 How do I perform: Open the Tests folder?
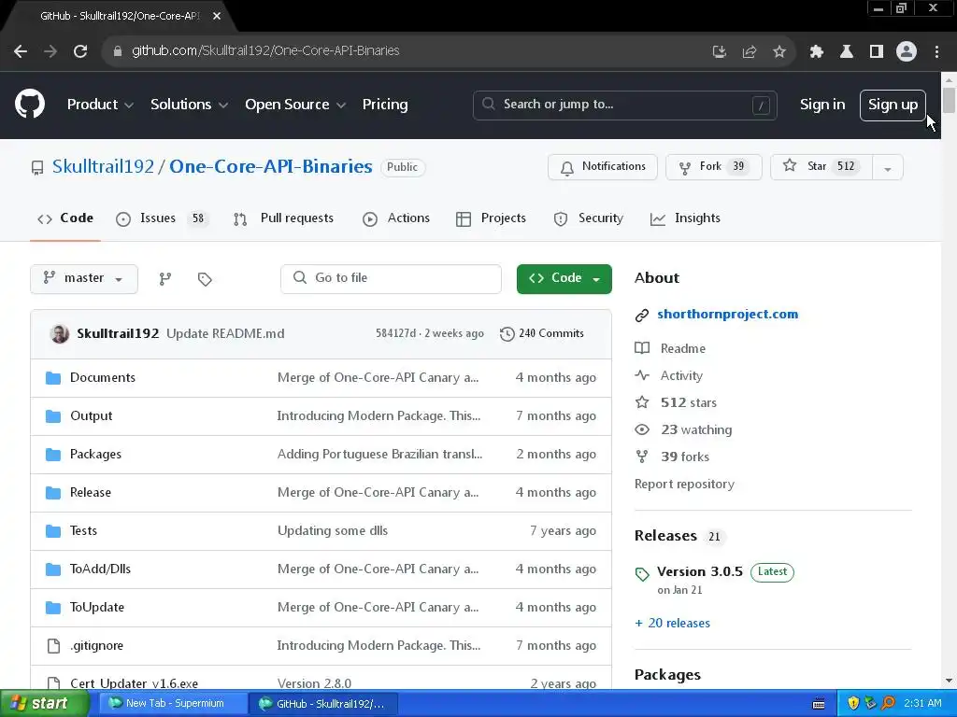83,530
